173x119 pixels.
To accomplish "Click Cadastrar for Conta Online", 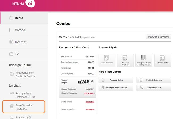I will (90, 102).
